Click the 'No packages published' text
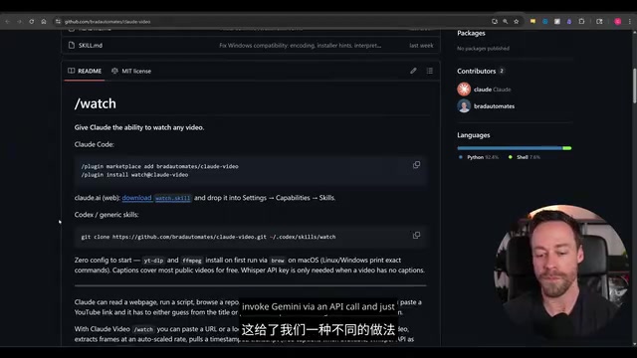This screenshot has height=358, width=637. [x=483, y=49]
